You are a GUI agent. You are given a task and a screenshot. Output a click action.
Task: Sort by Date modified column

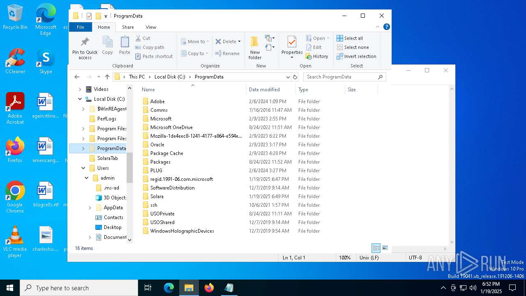[264, 90]
